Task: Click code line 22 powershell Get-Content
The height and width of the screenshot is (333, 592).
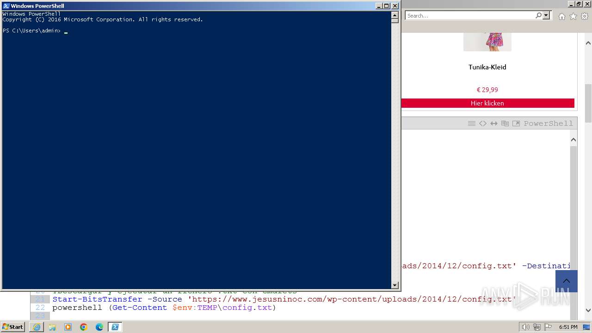Action: tap(164, 308)
